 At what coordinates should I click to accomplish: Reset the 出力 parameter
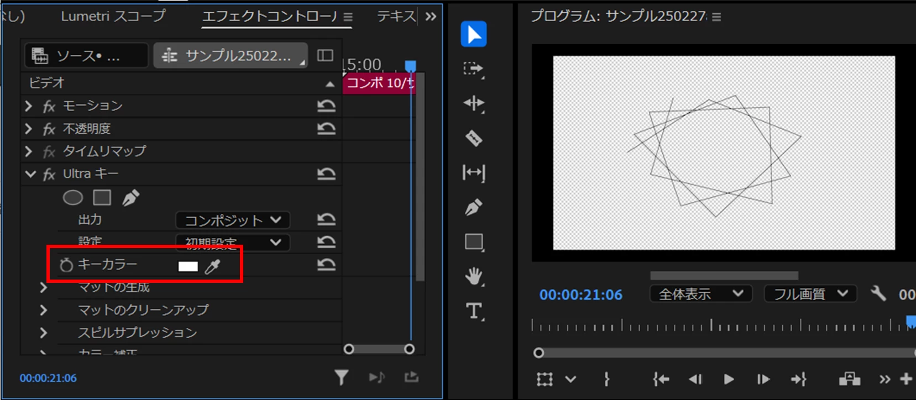point(326,220)
